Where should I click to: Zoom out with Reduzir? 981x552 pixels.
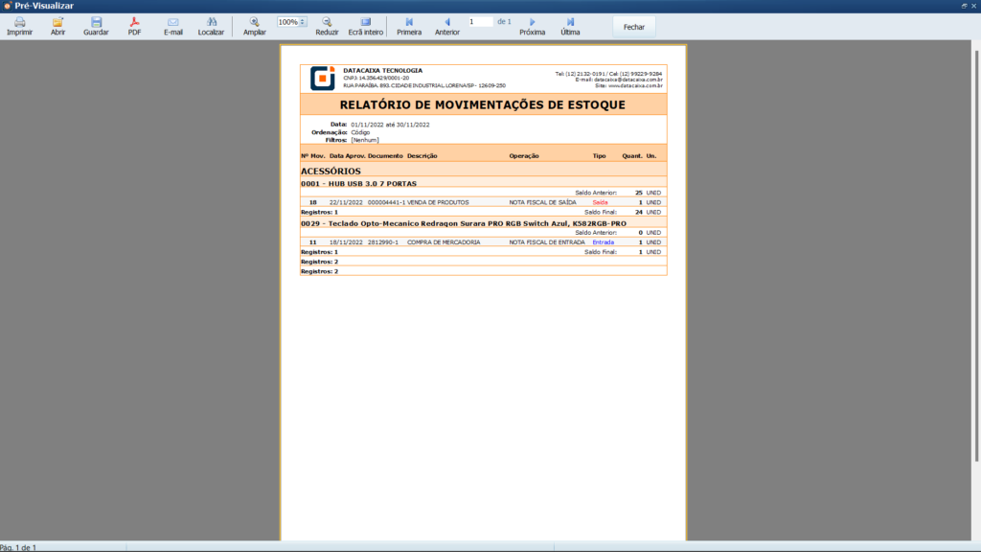[x=327, y=22]
